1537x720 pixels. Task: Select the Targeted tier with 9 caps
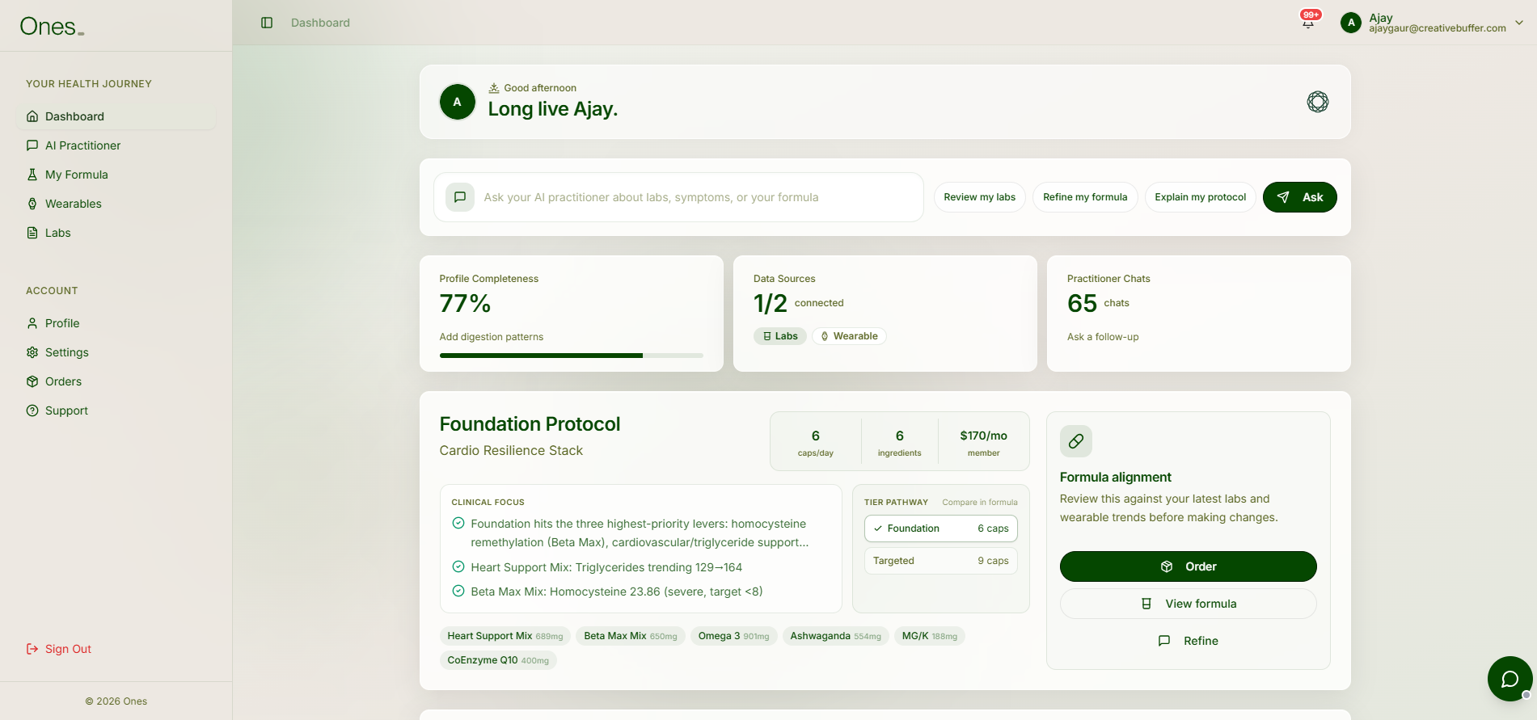941,561
